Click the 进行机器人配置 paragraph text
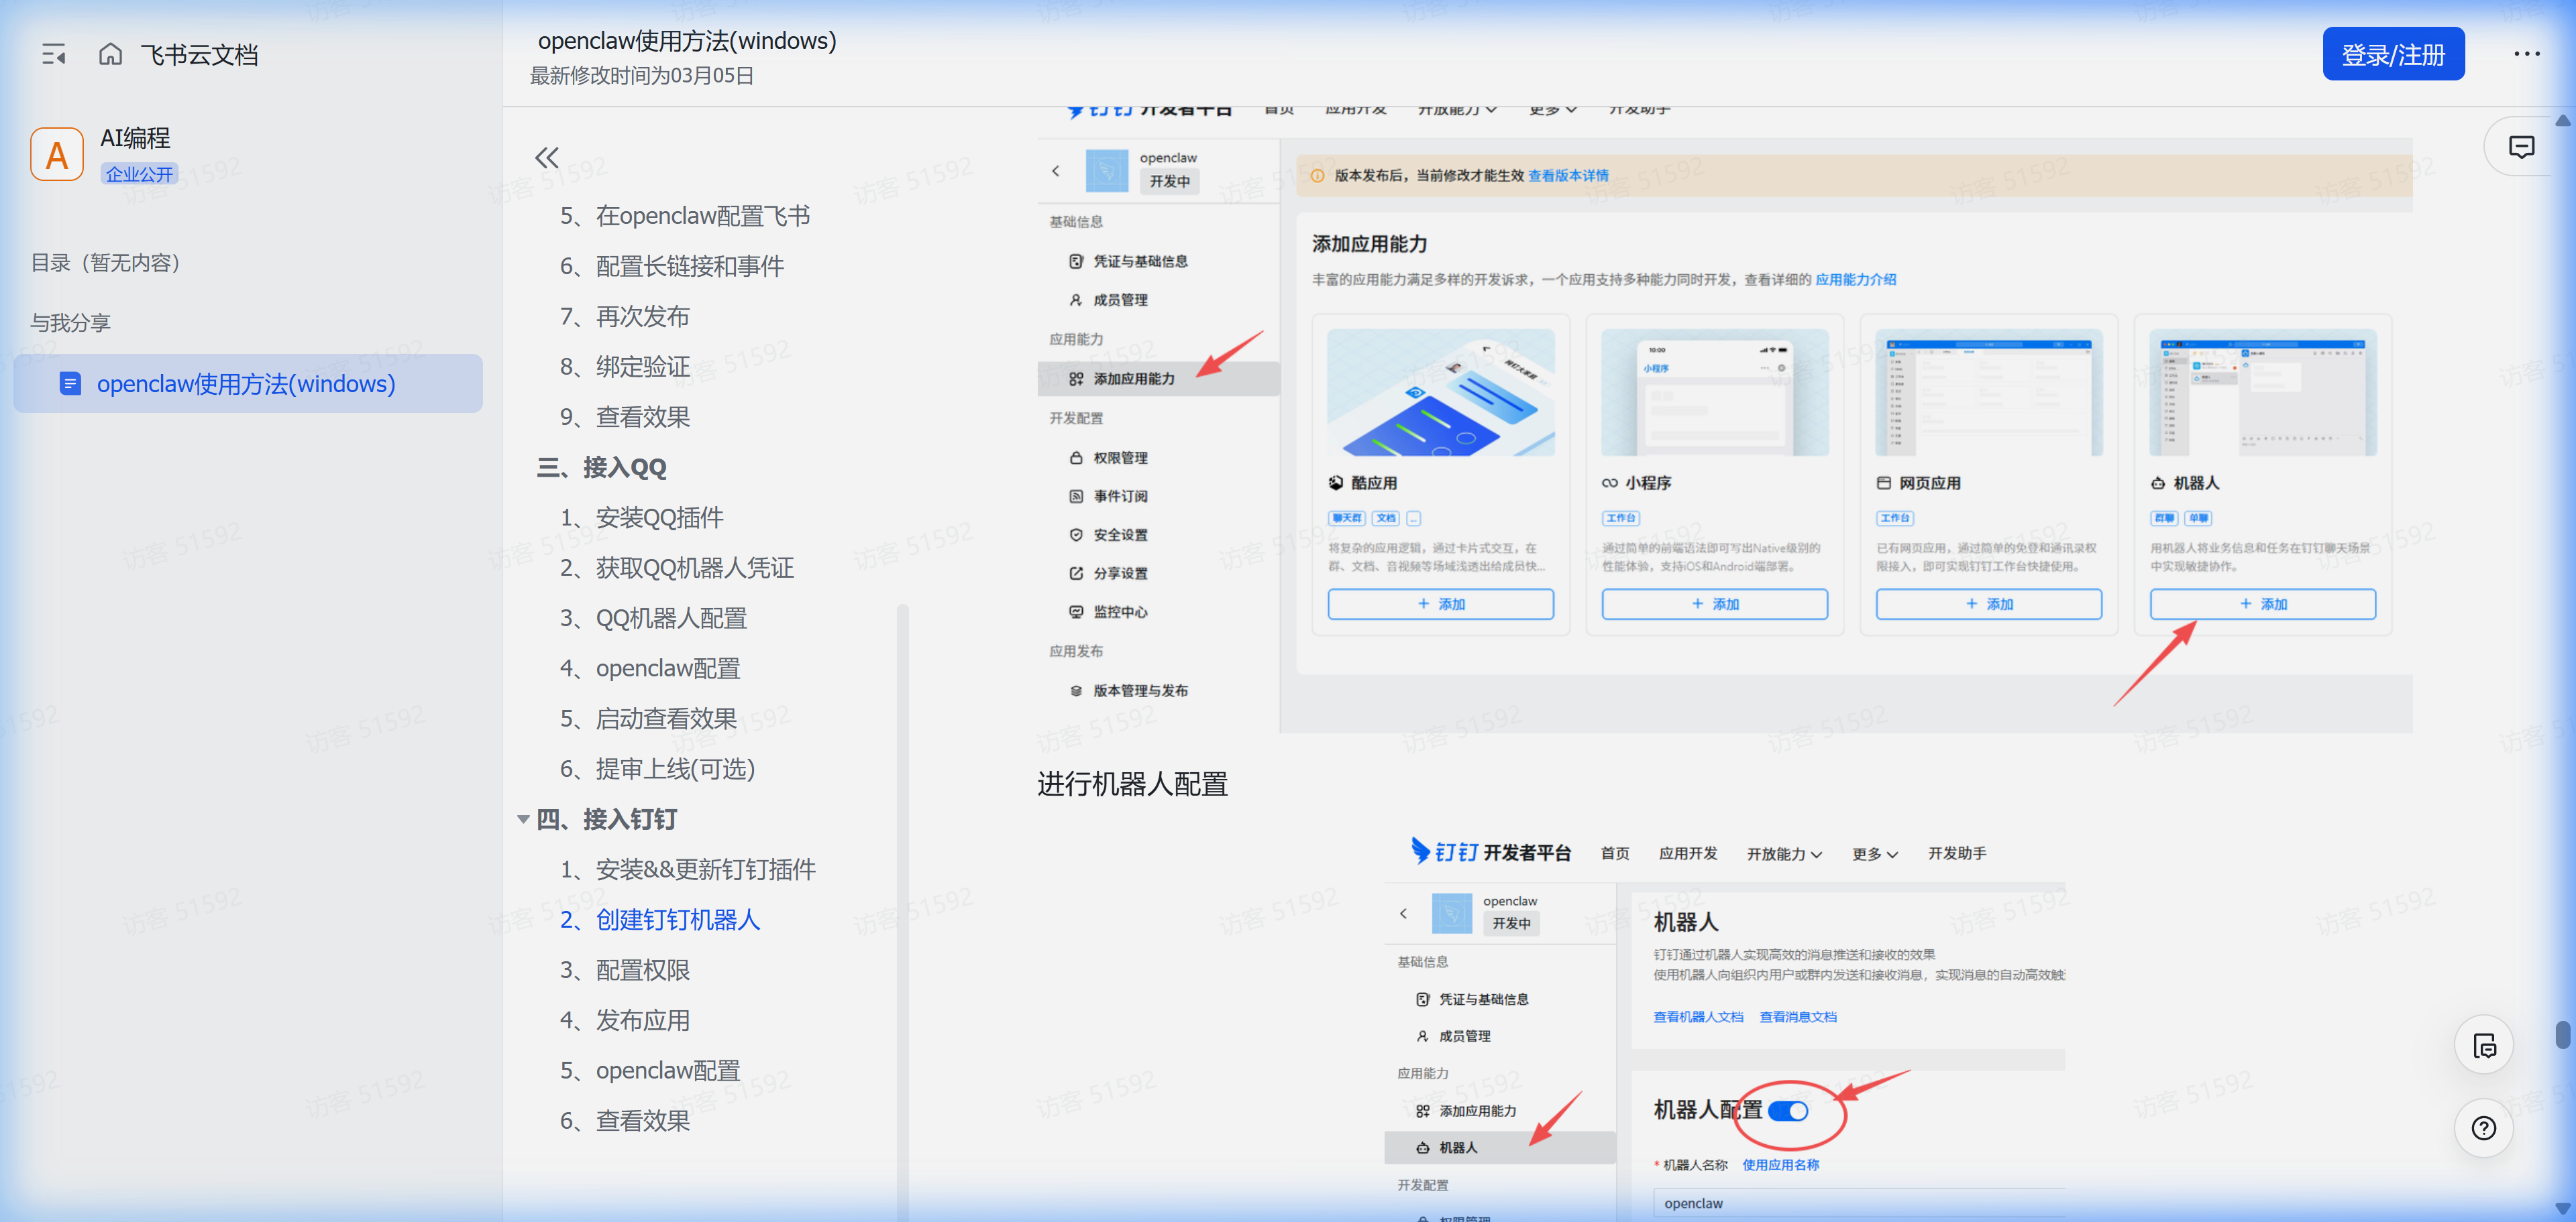This screenshot has width=2576, height=1222. [1132, 784]
